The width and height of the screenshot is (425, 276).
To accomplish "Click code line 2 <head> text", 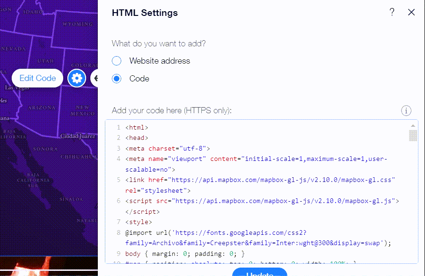I will point(137,138).
